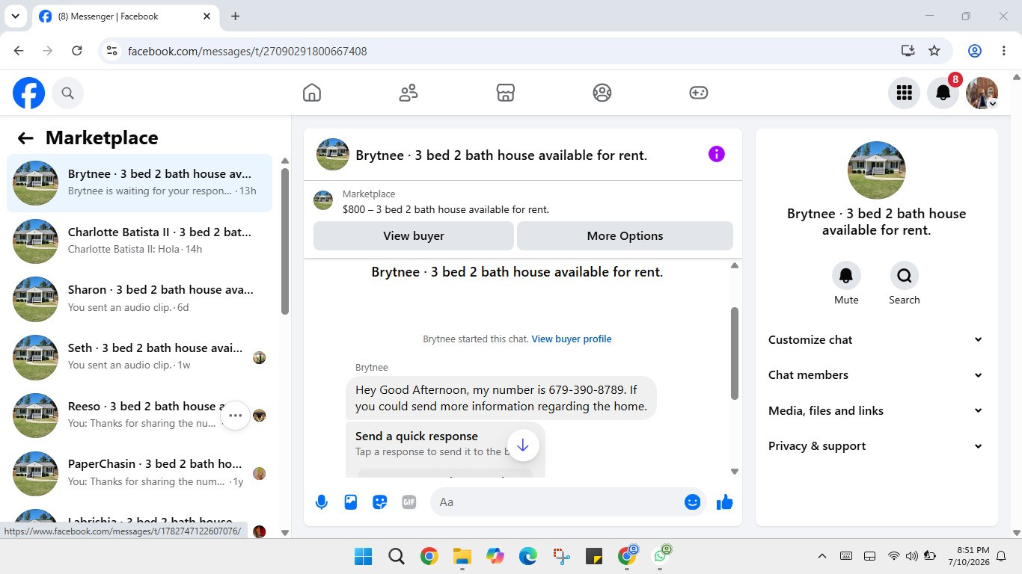This screenshot has height=574, width=1022.
Task: Open the PaperChasin conversation
Action: tap(139, 473)
